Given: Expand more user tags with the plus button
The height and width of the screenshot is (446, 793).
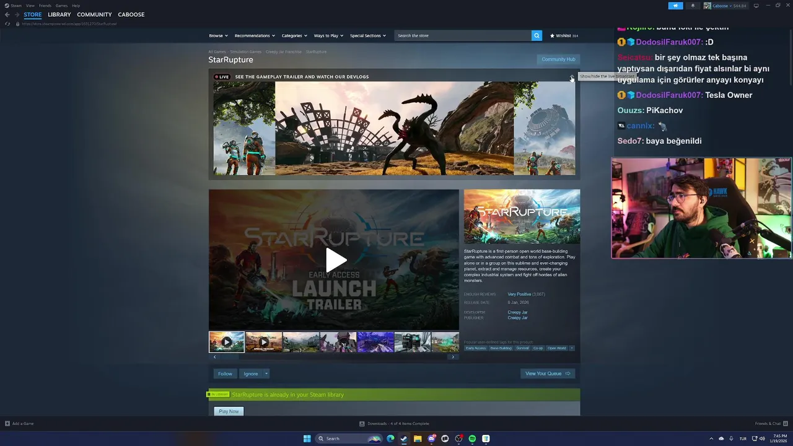Looking at the screenshot, I should tap(572, 348).
